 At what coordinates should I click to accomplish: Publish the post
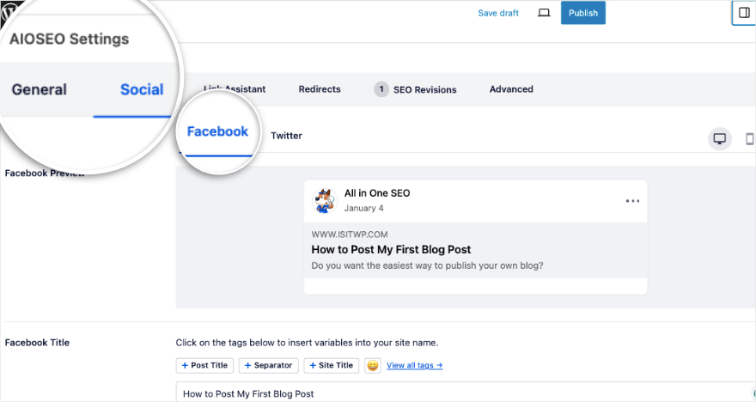point(583,13)
